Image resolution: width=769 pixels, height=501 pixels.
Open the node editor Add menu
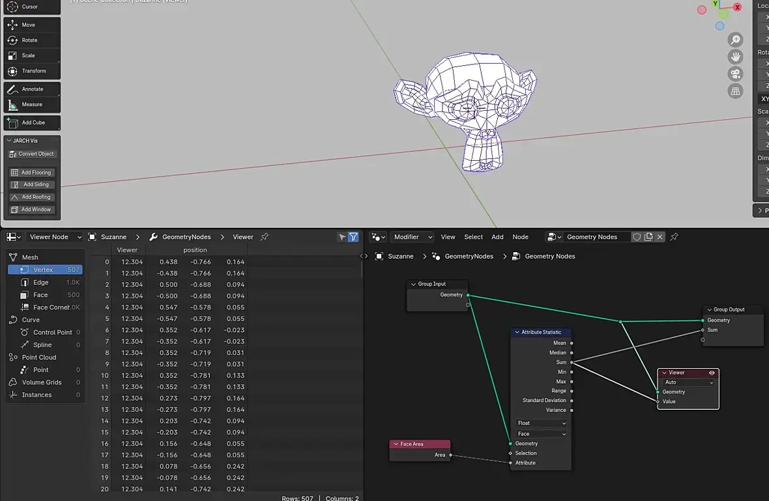coord(497,236)
